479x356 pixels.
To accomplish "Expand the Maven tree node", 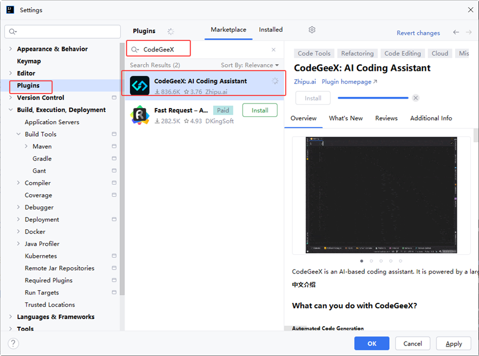I will click(x=25, y=146).
